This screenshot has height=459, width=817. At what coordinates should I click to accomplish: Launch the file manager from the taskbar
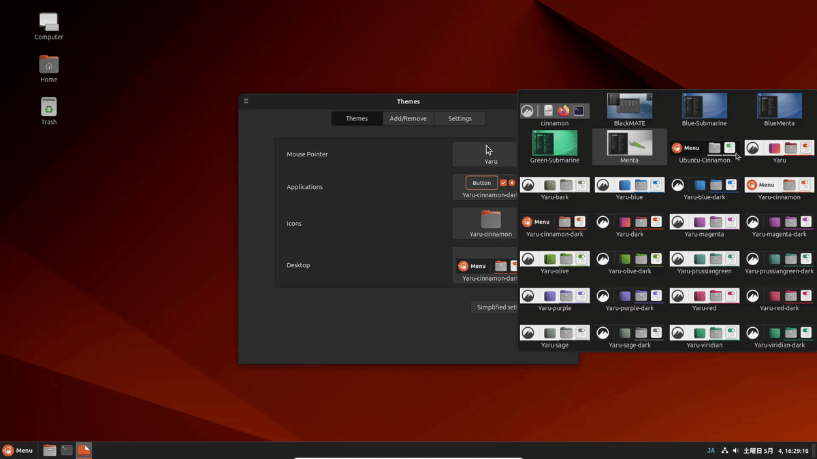click(50, 450)
